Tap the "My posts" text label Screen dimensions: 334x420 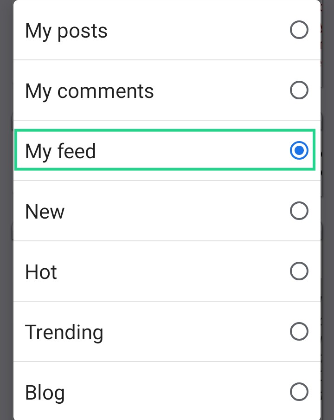point(66,31)
